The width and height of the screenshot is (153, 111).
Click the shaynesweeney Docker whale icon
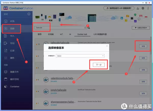click(x=46, y=103)
